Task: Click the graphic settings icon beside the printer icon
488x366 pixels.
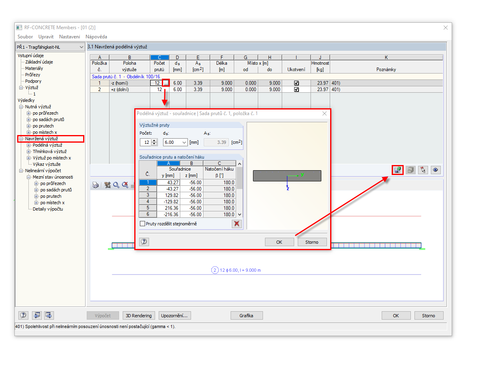Action: tap(108, 185)
